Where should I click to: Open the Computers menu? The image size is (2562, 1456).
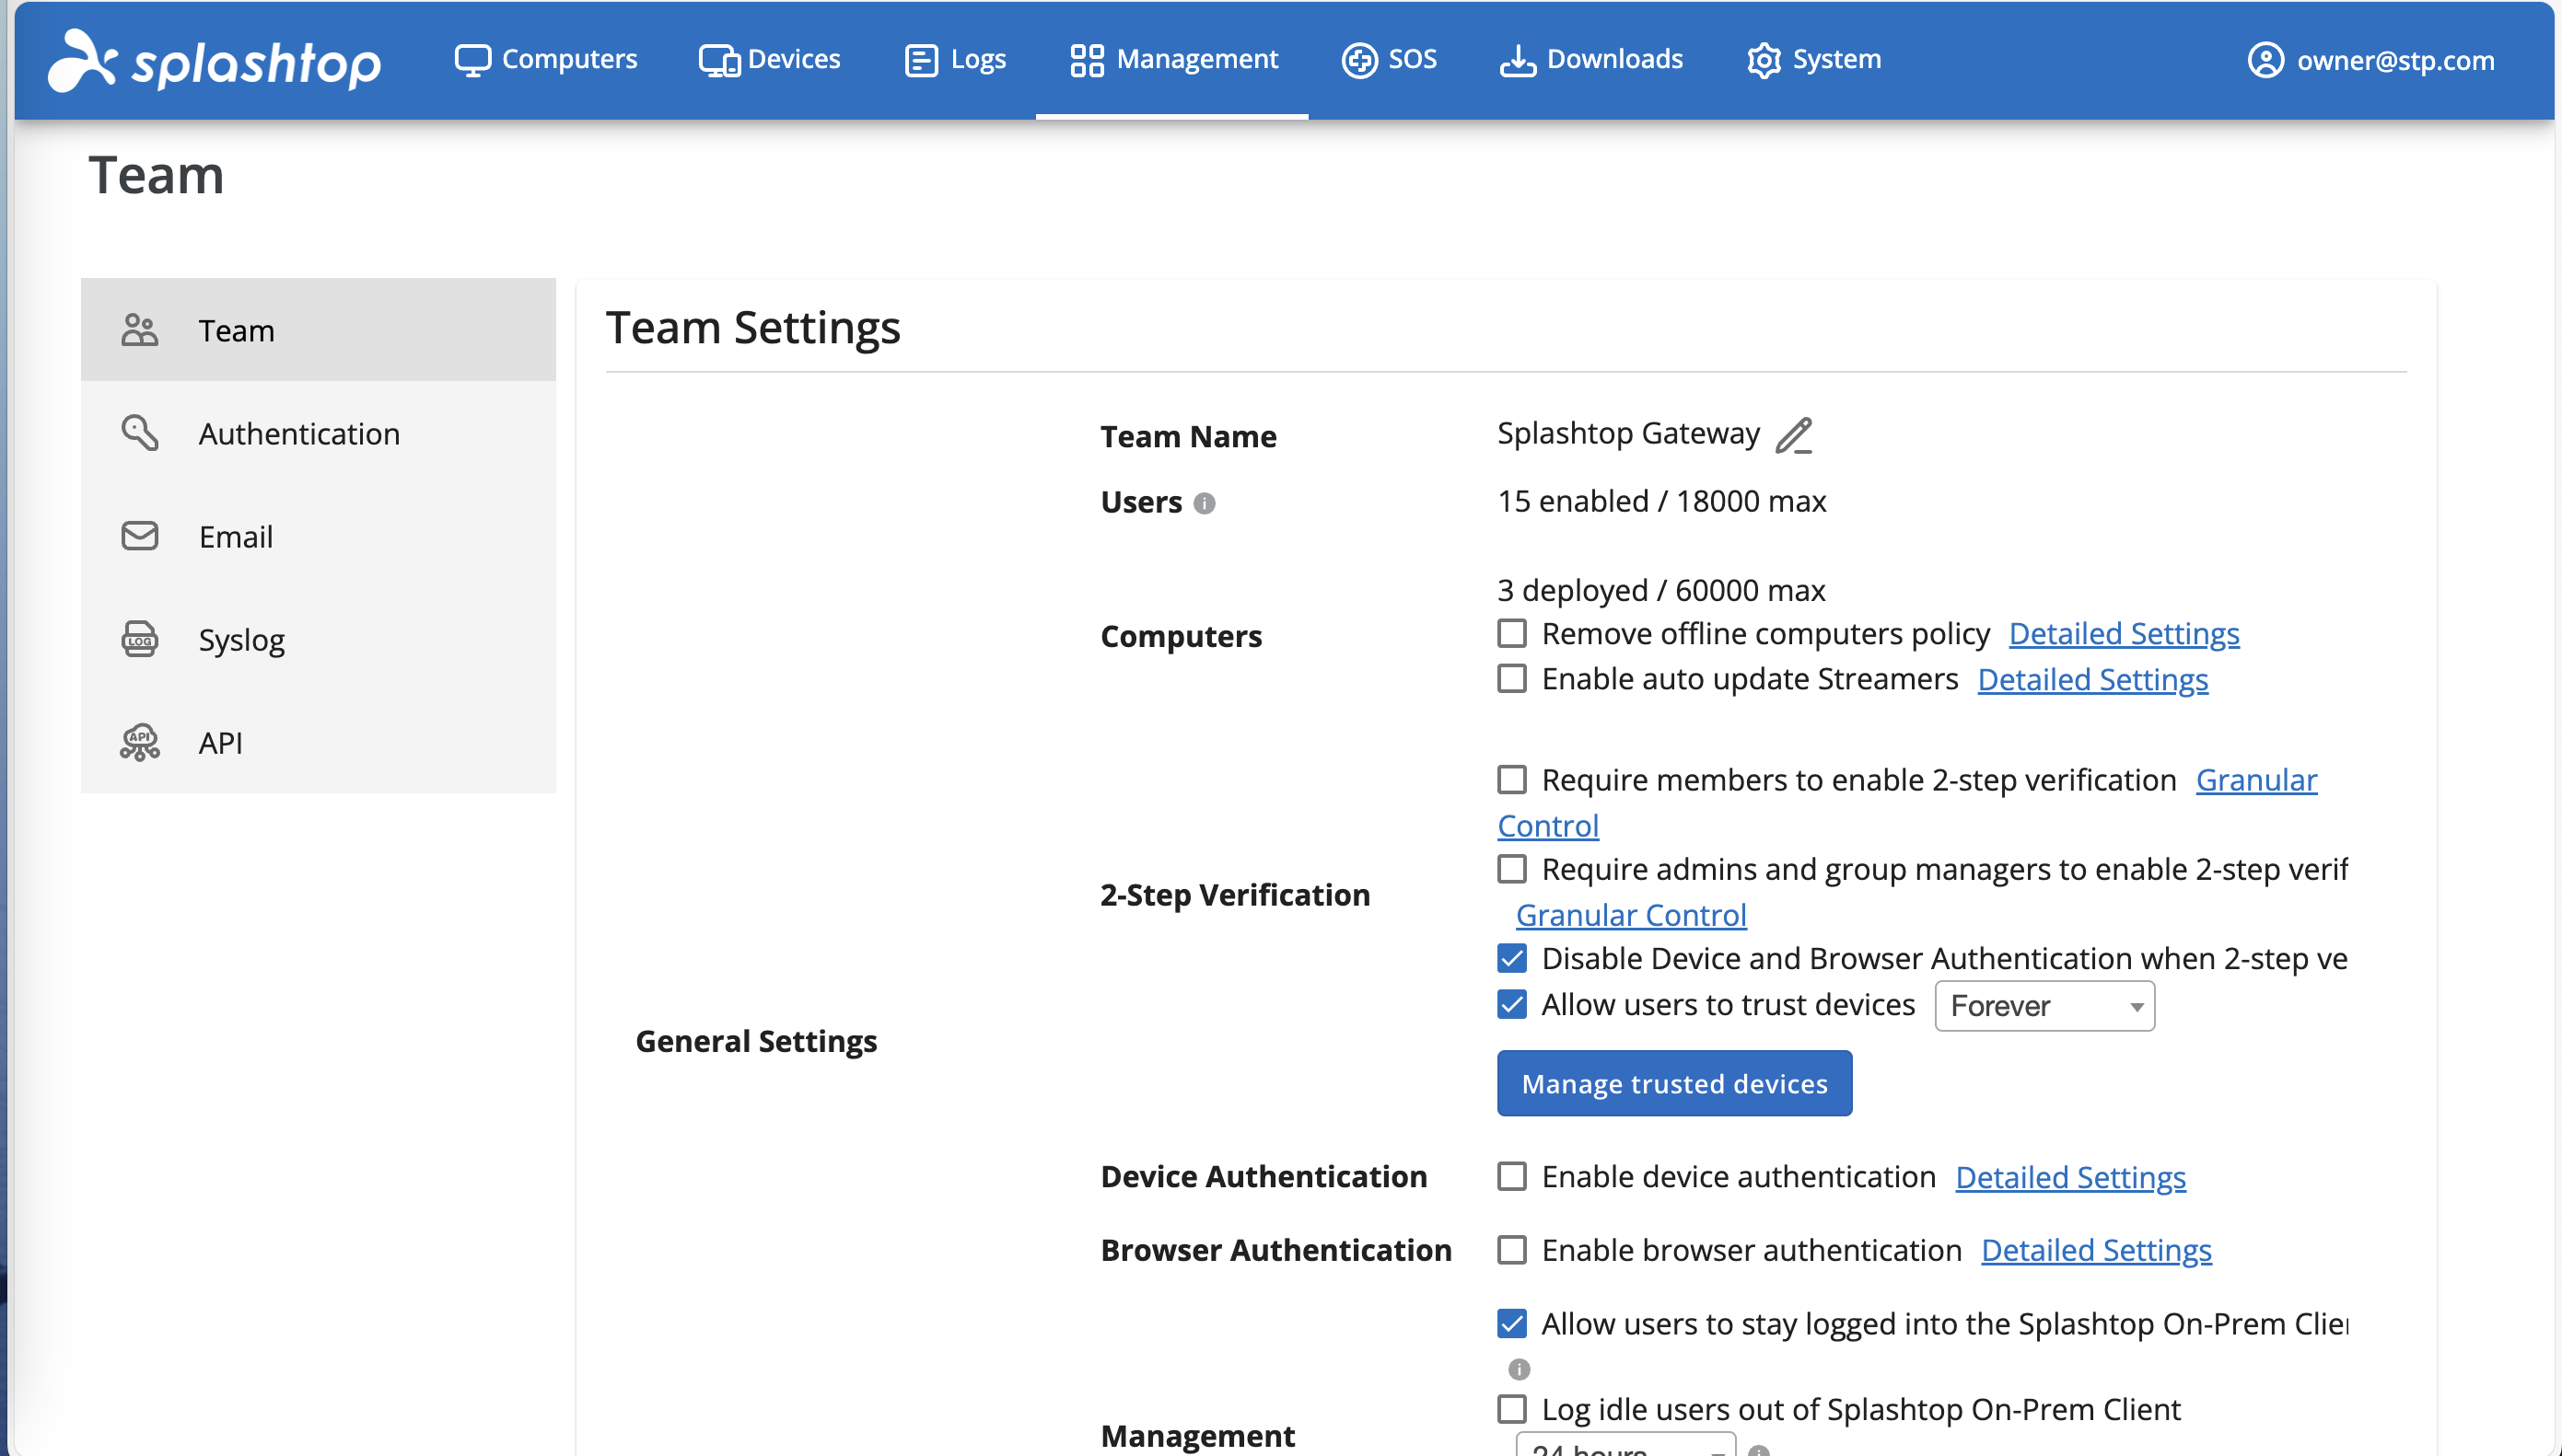tap(545, 60)
